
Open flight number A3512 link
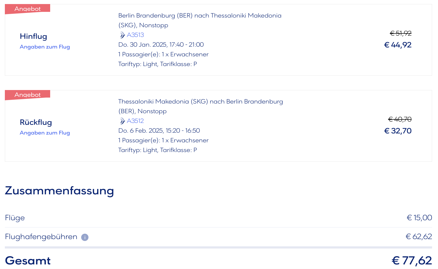tap(135, 121)
